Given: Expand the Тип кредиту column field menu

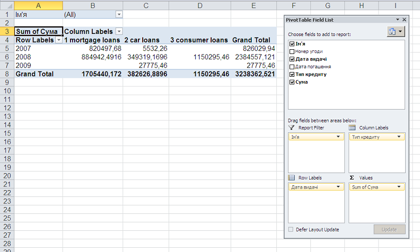Looking at the screenshot, I should [x=401, y=137].
